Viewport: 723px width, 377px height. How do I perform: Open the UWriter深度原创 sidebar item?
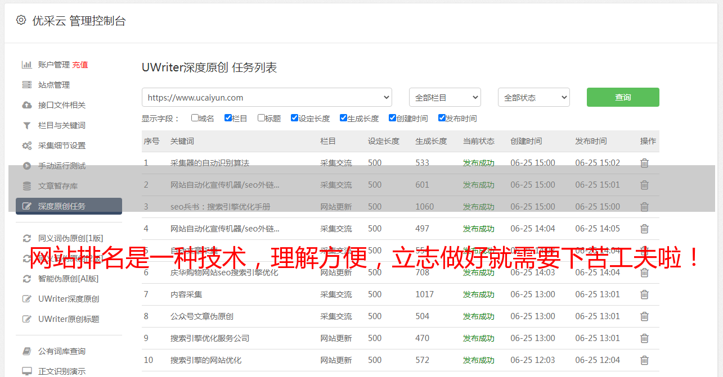pyautogui.click(x=69, y=299)
